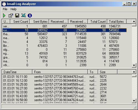The height and width of the screenshot is (110, 138).
Task: Click Total Bytes value 128060
Action: 114,38
